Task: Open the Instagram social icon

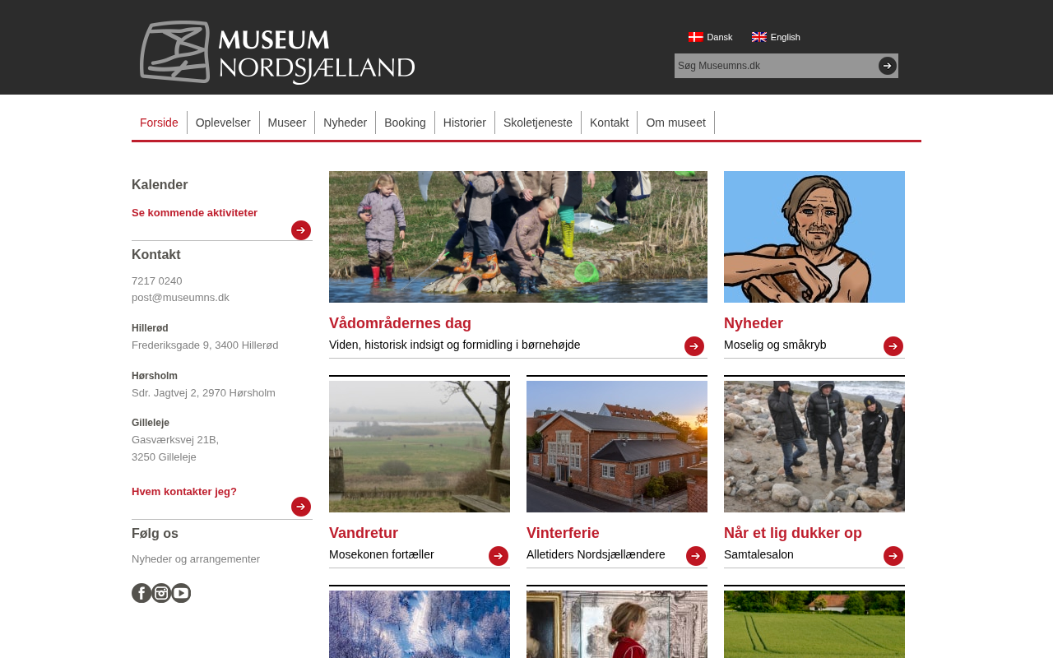Action: pyautogui.click(x=161, y=593)
